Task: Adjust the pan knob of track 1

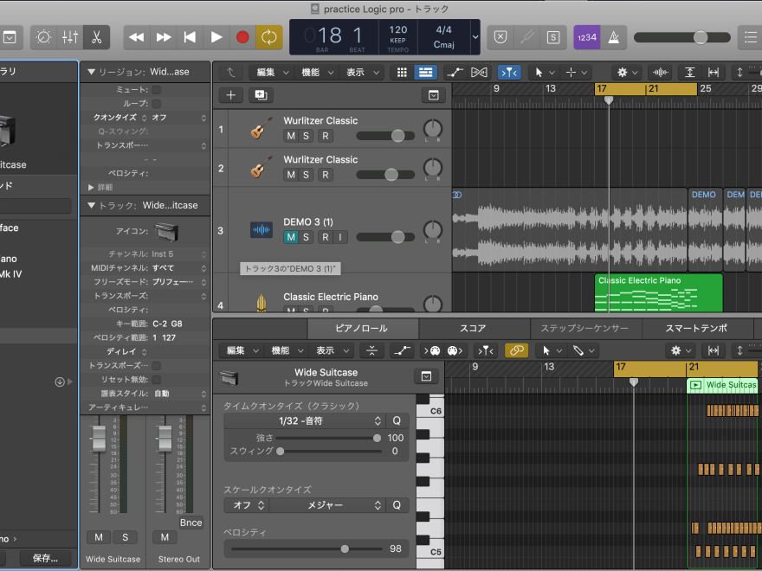Action: click(x=432, y=129)
